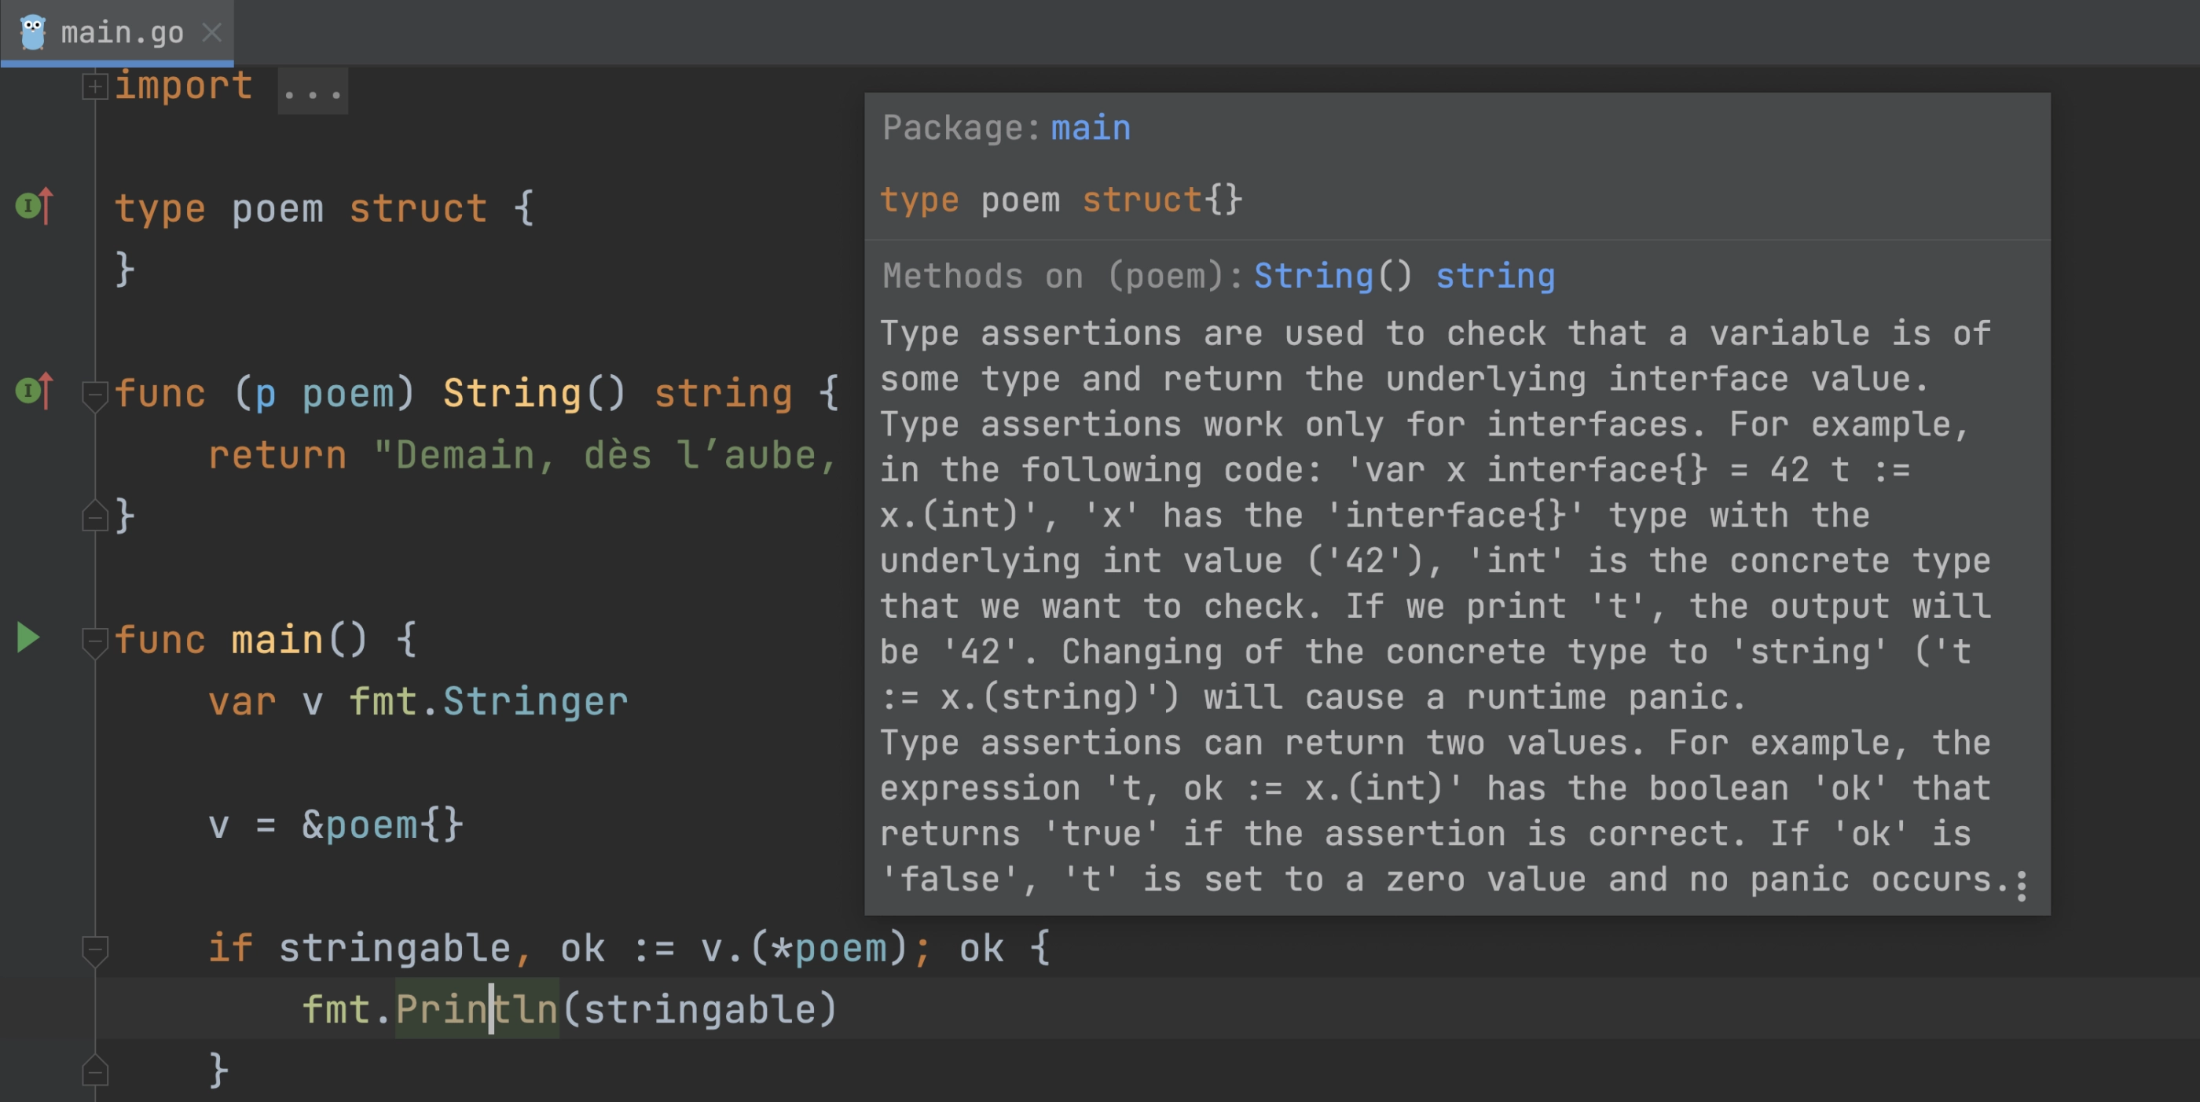
Task: Click 'Stringer' in var v declaration
Action: tap(536, 701)
